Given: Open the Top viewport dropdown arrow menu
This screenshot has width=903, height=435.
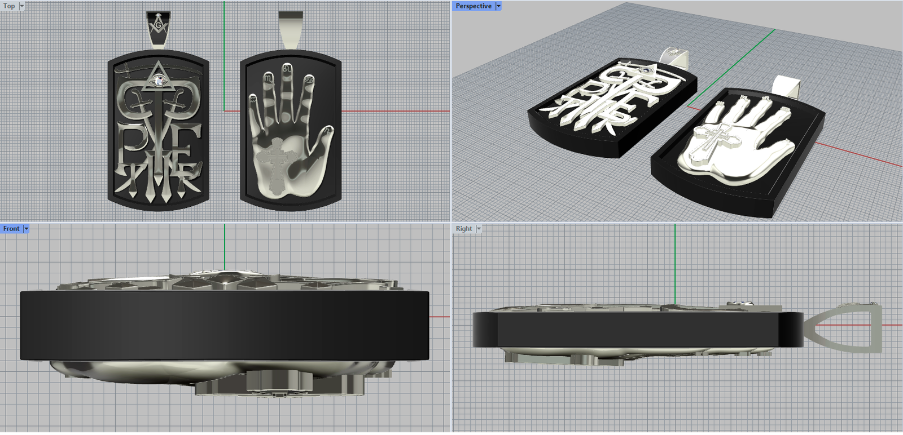Looking at the screenshot, I should click(22, 6).
